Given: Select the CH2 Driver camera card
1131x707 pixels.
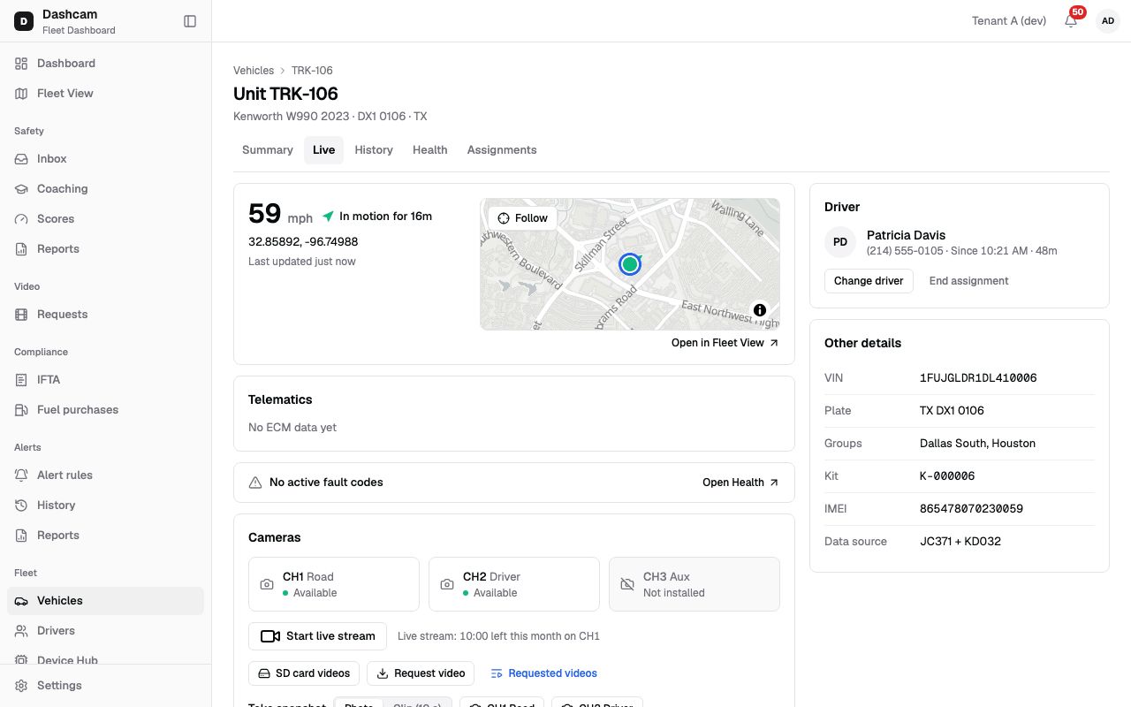Looking at the screenshot, I should click(514, 584).
